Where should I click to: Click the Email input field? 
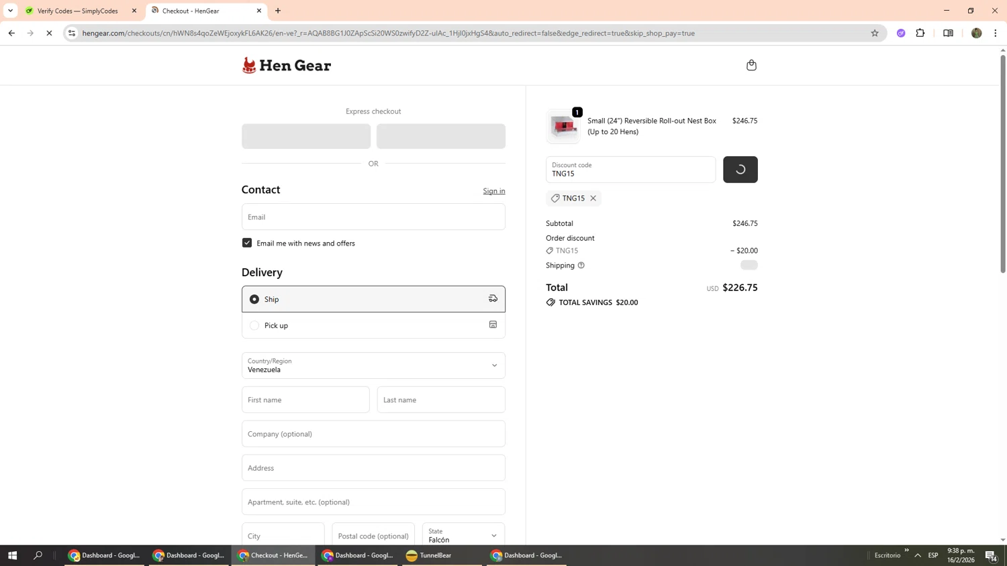(373, 217)
